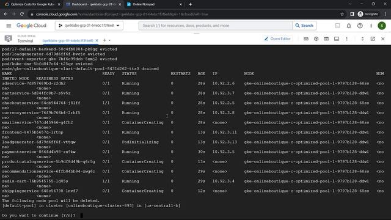Focus the resources search field
Screen dimensions: 391x220
coord(216,26)
